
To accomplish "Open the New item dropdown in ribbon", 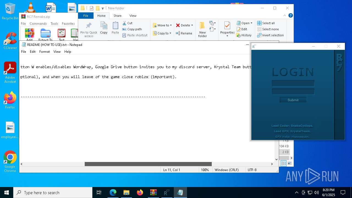I will [x=212, y=23].
